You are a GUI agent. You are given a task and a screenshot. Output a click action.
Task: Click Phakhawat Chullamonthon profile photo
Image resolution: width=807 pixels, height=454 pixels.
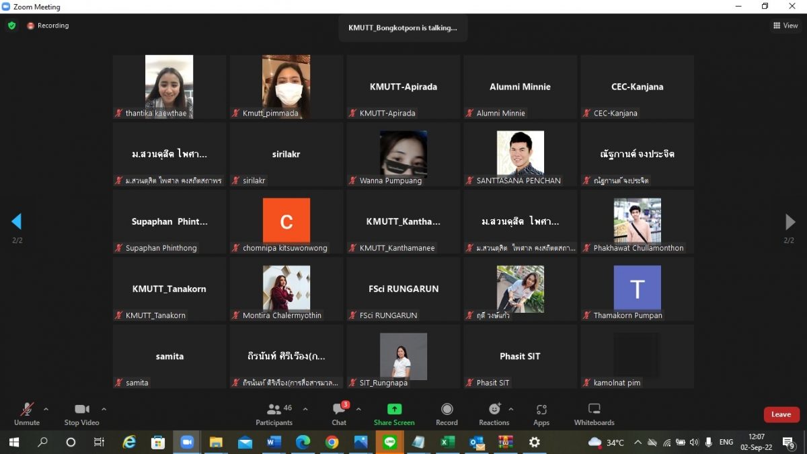point(638,221)
